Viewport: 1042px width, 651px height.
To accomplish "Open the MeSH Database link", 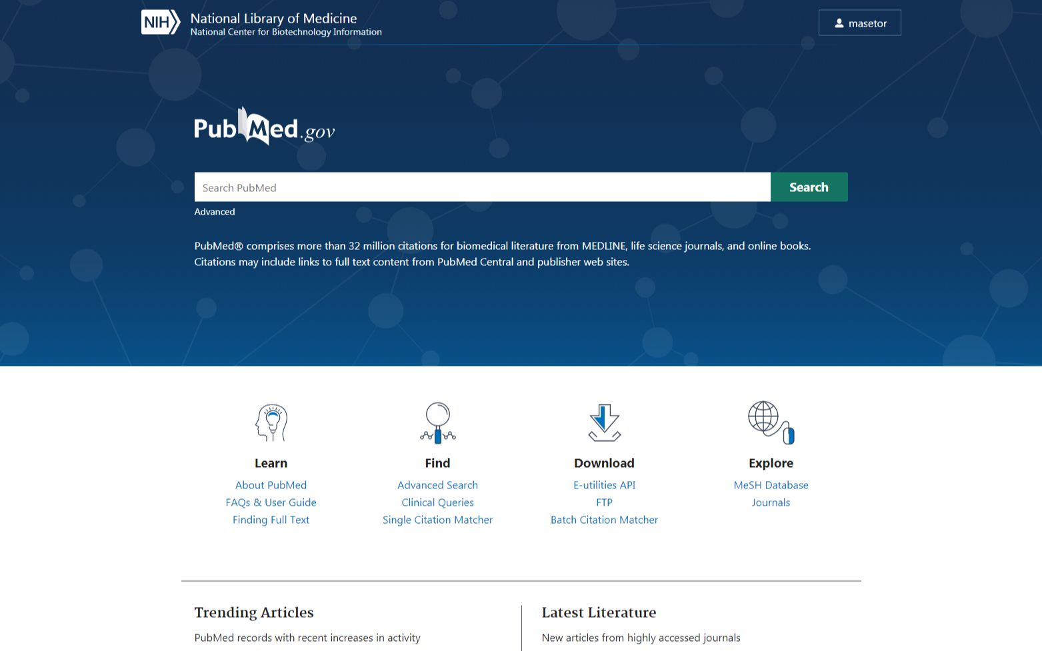I will [771, 485].
